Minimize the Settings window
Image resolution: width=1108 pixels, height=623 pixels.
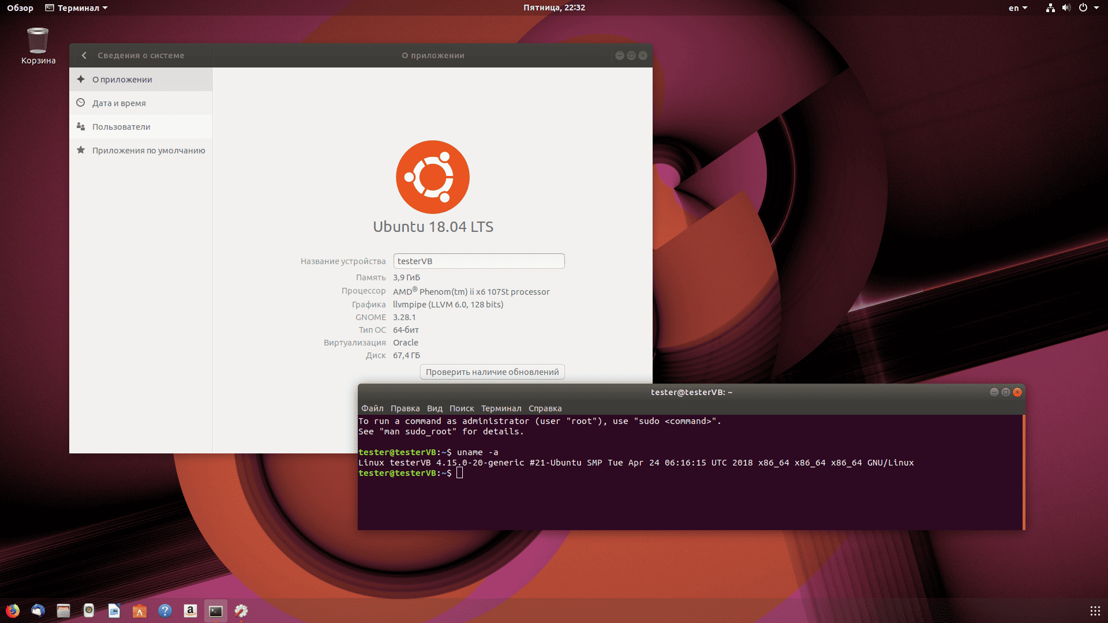[620, 55]
